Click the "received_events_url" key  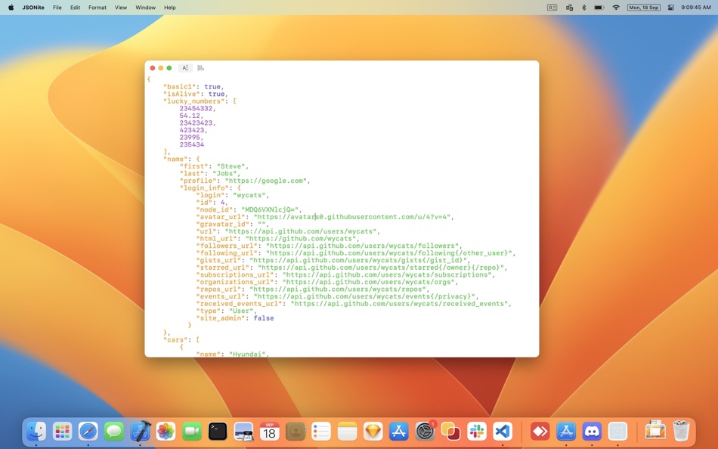[x=239, y=303]
